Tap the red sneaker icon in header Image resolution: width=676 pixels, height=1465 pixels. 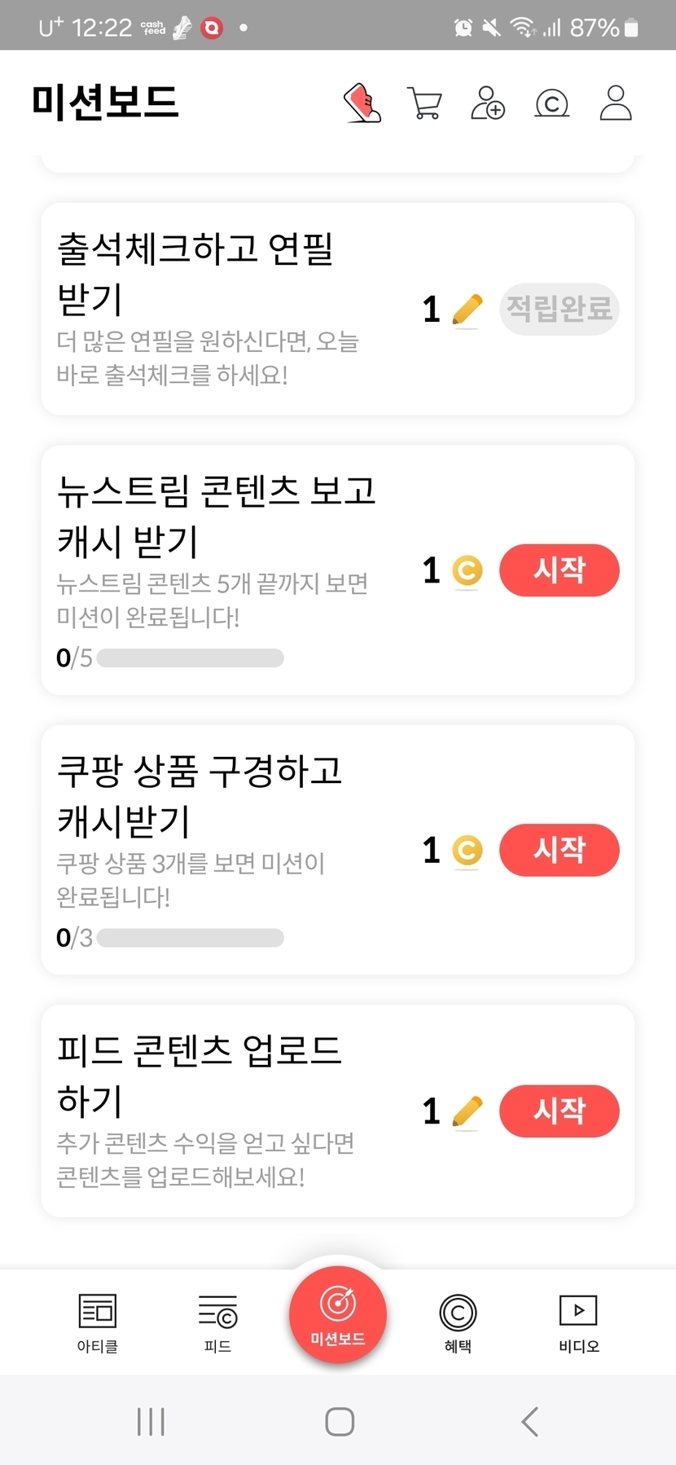[362, 103]
